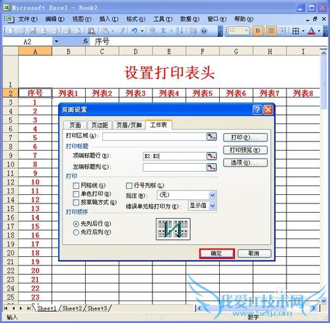Click the Paste clipboard toolbar icon
The width and height of the screenshot is (330, 323).
coord(106,31)
